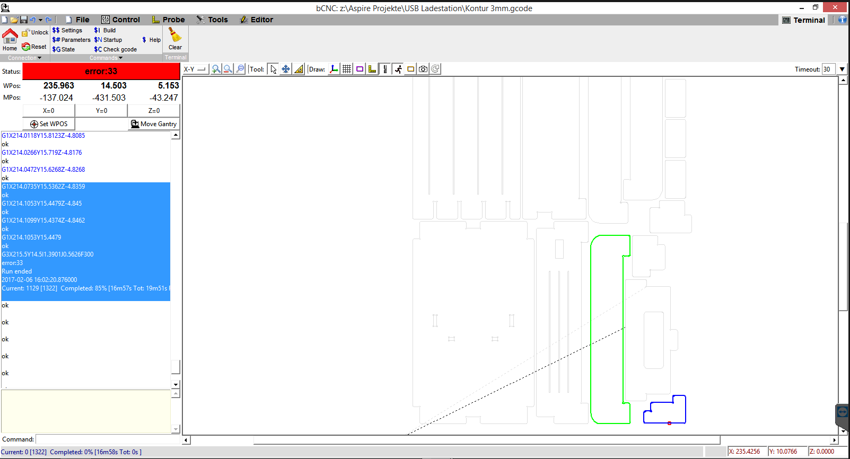The height and width of the screenshot is (459, 850).
Task: Undo the last action
Action: pyautogui.click(x=32, y=20)
